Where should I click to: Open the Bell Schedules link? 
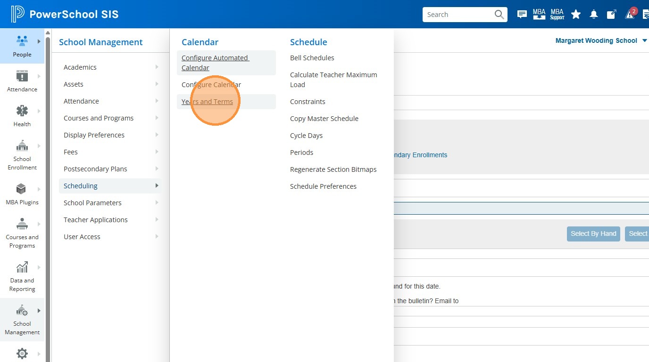[312, 58]
